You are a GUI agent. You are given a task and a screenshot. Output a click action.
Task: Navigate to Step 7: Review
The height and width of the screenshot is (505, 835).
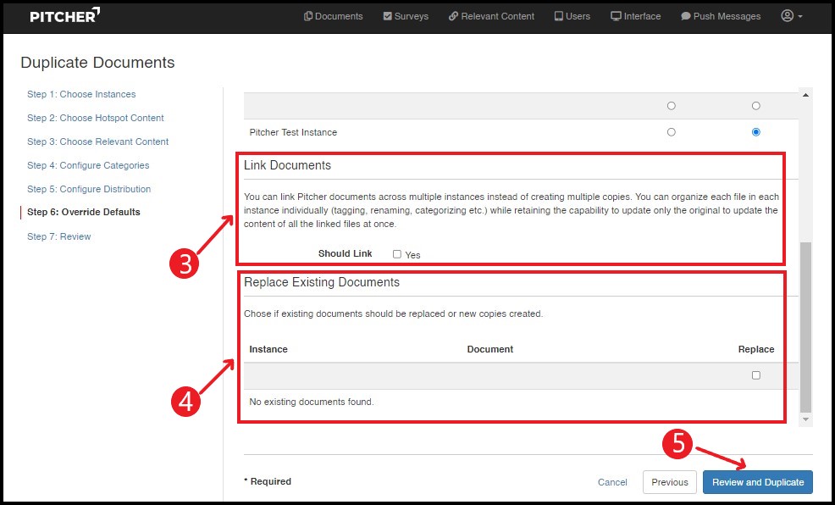(59, 236)
